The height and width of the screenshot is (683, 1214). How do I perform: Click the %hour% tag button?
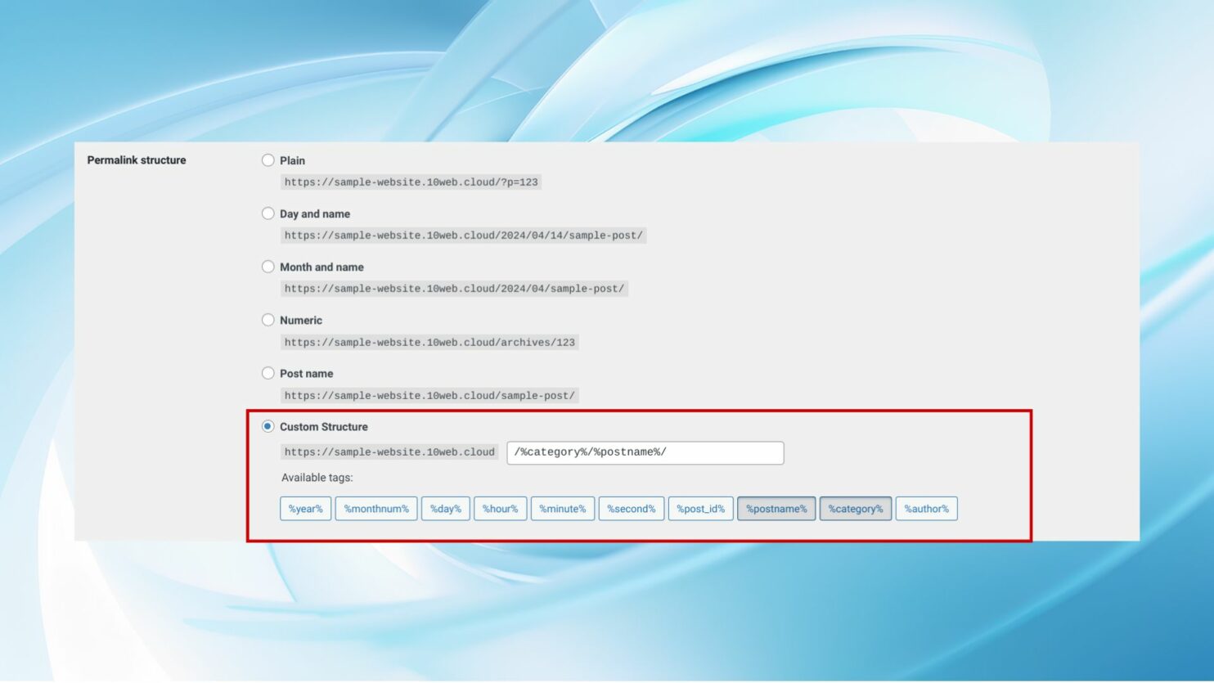pyautogui.click(x=500, y=508)
